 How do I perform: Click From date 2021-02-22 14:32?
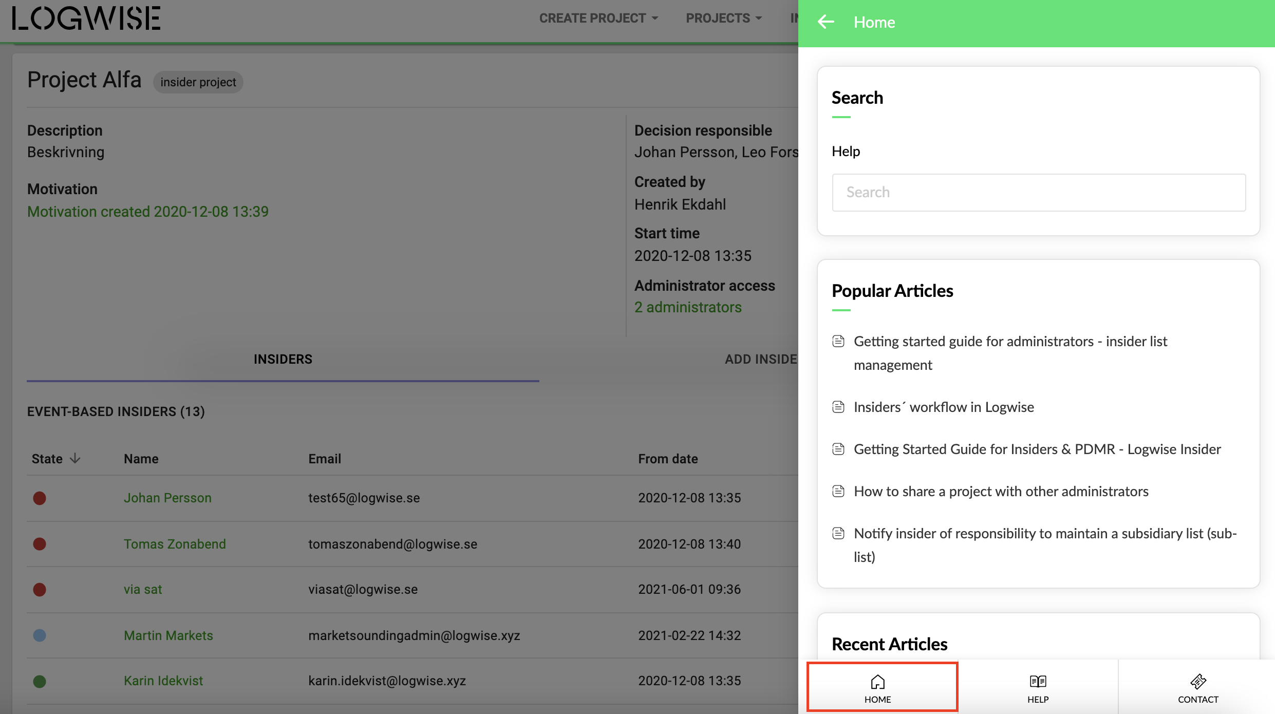click(x=689, y=635)
